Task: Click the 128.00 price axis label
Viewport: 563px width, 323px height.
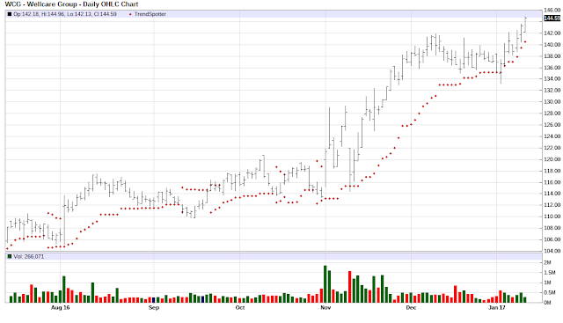Action: click(552, 114)
